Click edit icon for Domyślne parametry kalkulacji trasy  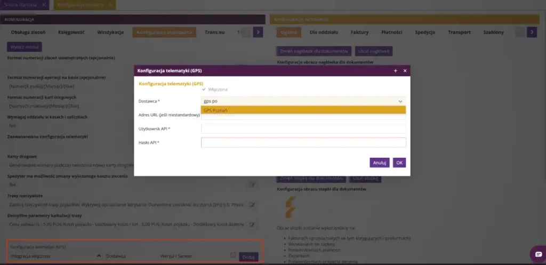point(252,224)
